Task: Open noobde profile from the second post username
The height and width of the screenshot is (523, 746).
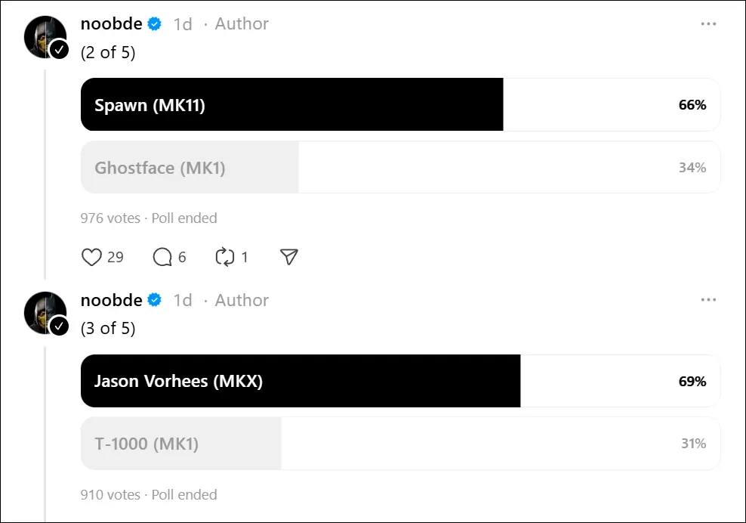Action: coord(111,300)
